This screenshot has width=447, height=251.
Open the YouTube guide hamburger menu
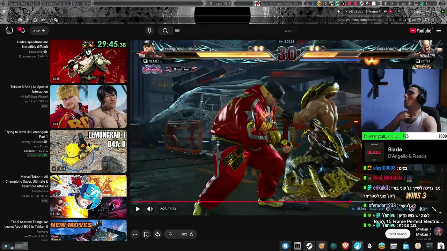pos(439,31)
